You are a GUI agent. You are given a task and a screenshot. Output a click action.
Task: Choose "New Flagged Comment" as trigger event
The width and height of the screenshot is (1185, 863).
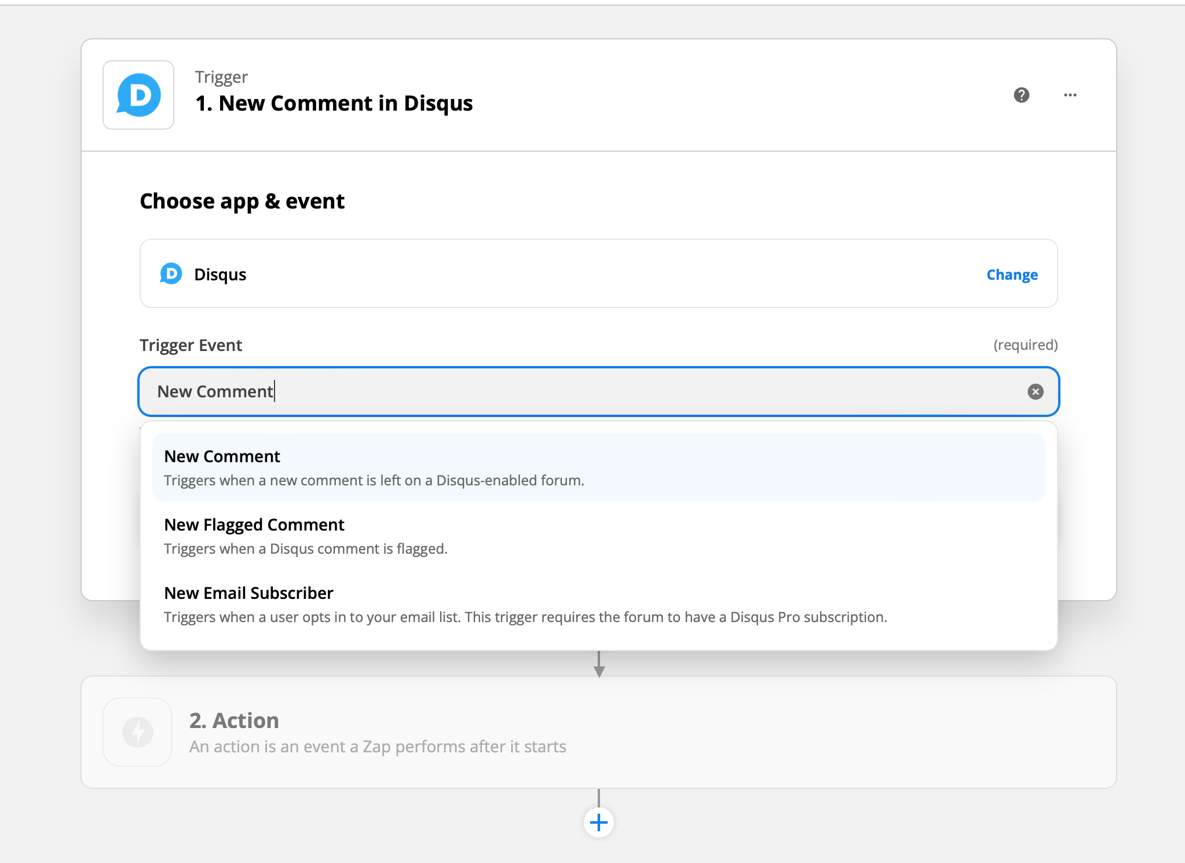[254, 525]
